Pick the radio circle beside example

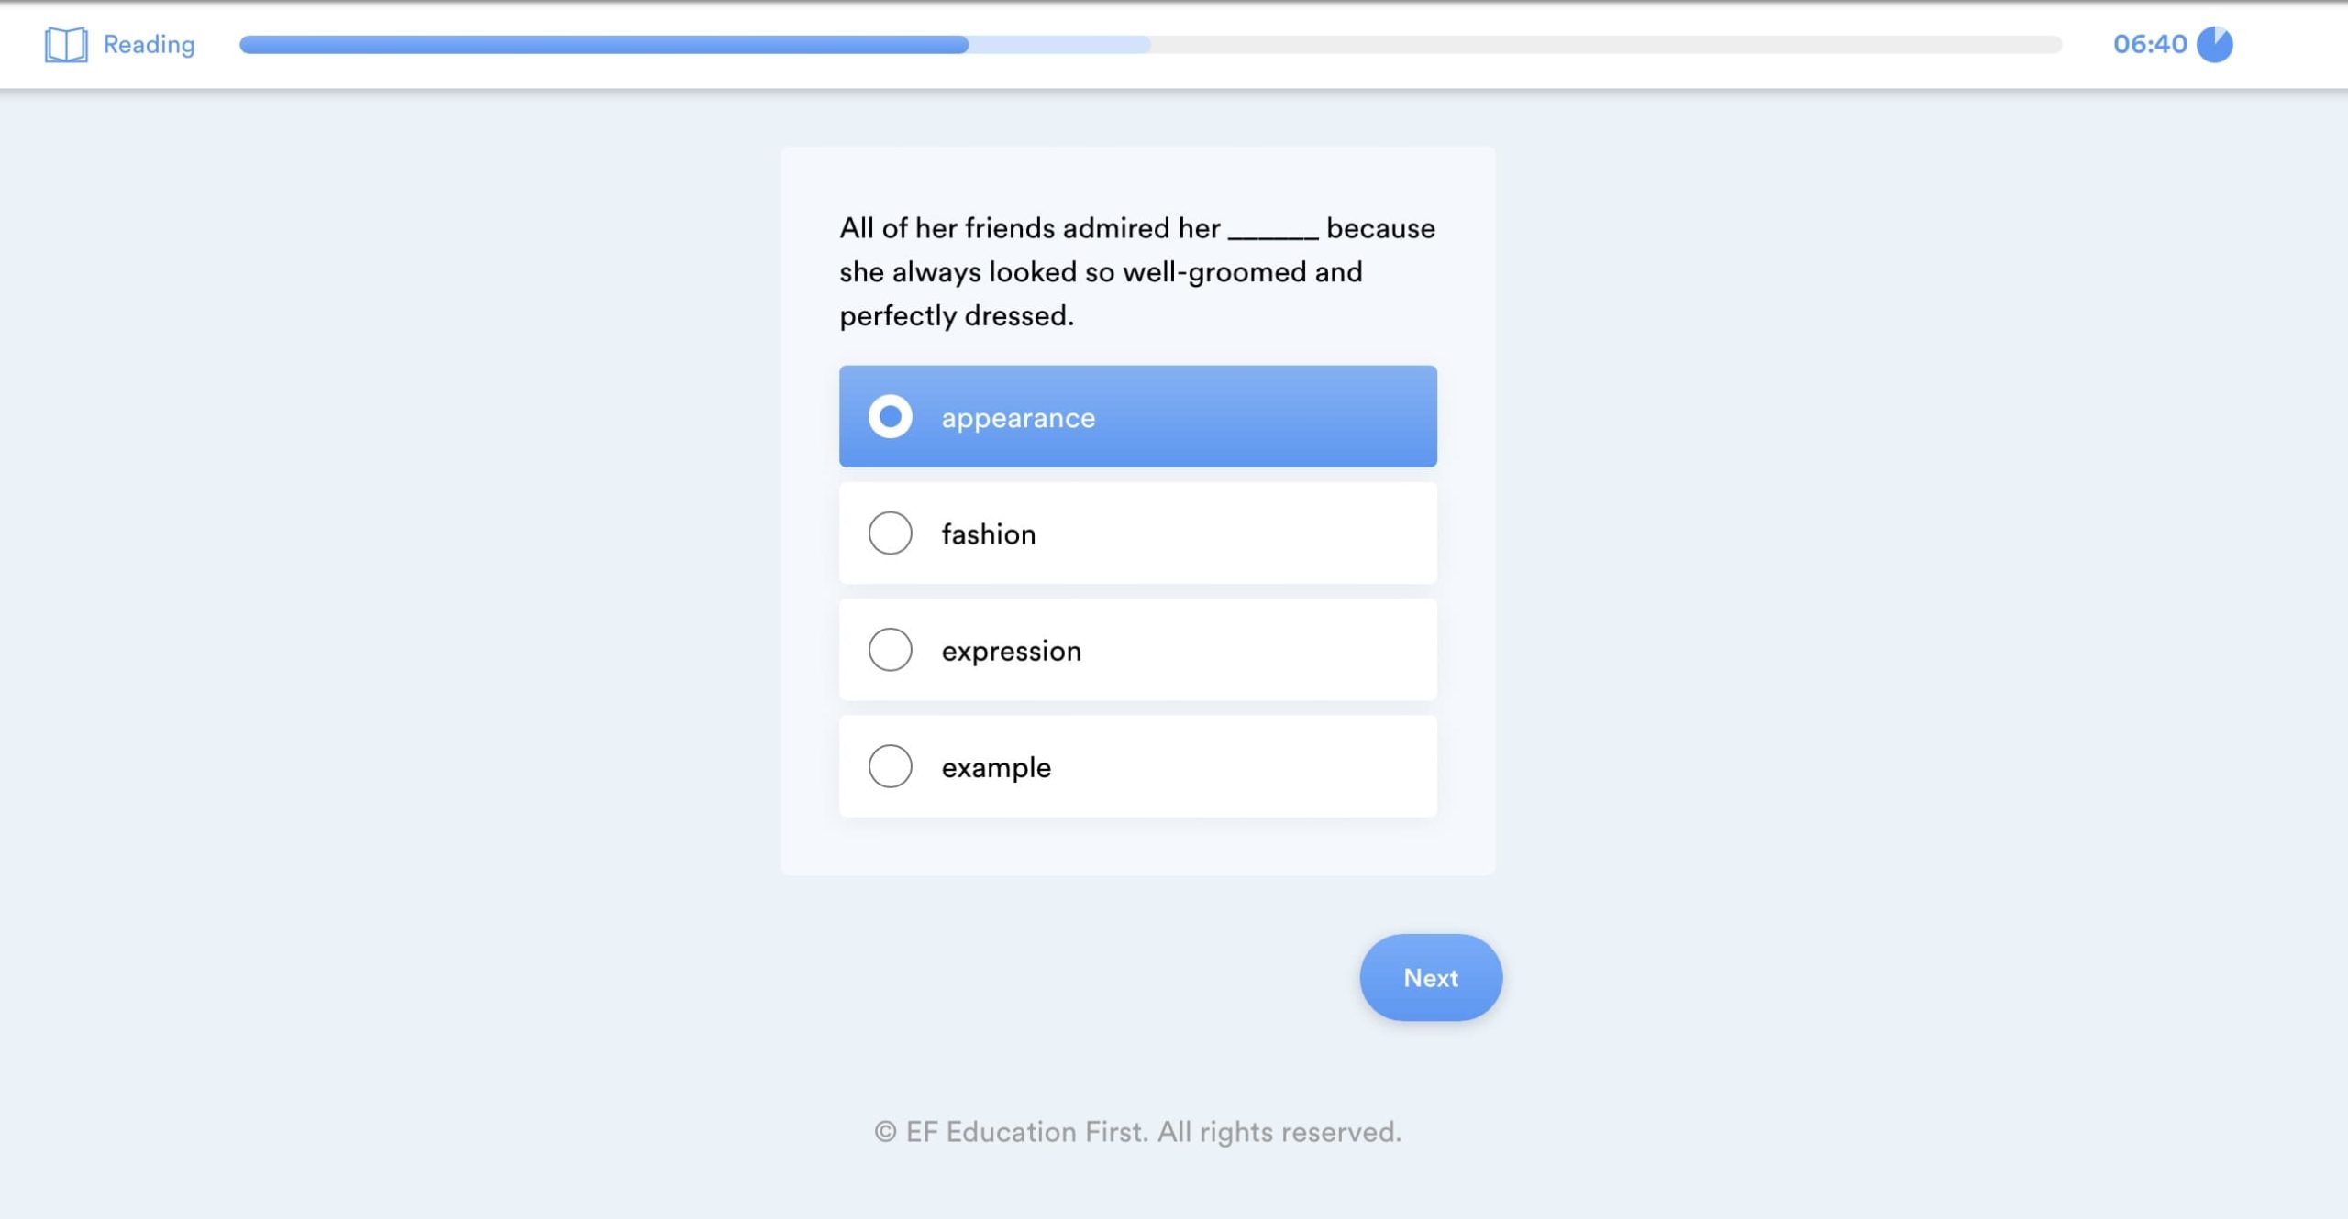tap(890, 766)
